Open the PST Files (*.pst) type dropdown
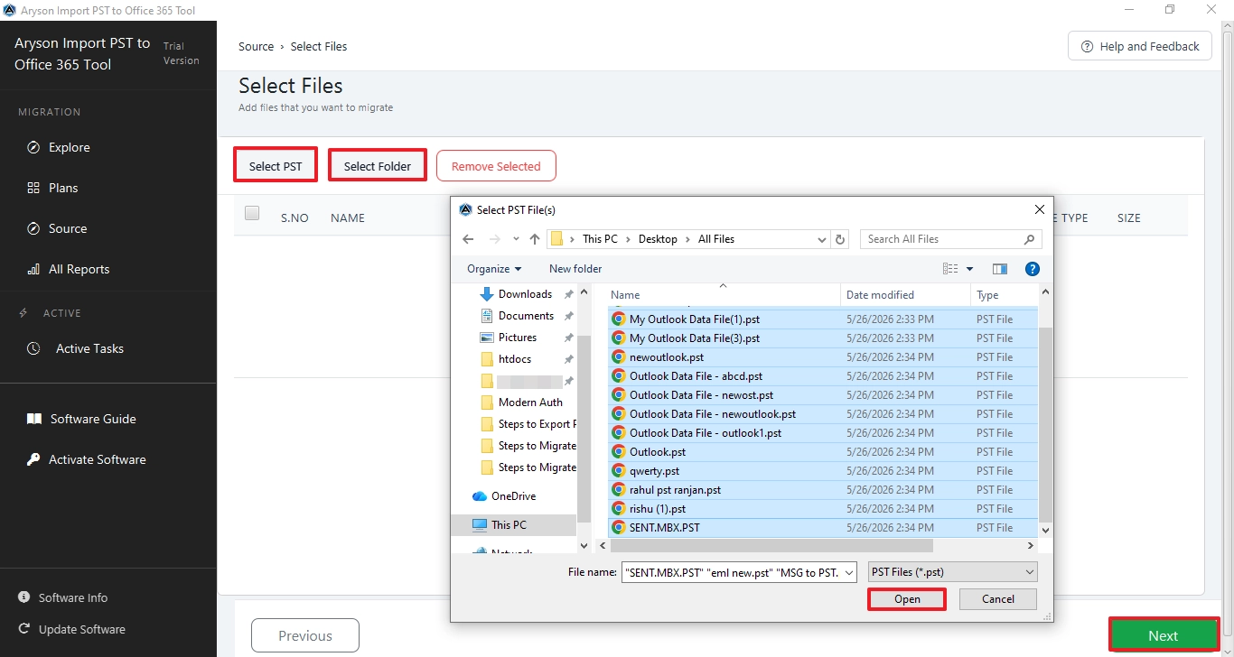Image resolution: width=1234 pixels, height=657 pixels. (x=952, y=572)
